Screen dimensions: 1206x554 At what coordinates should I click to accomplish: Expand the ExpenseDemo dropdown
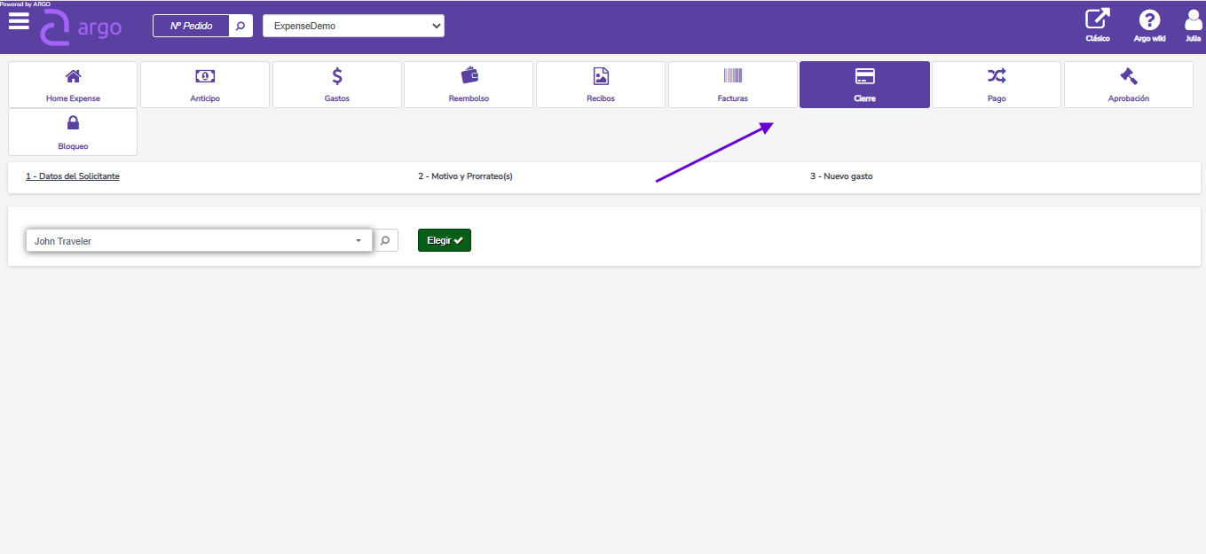(353, 26)
